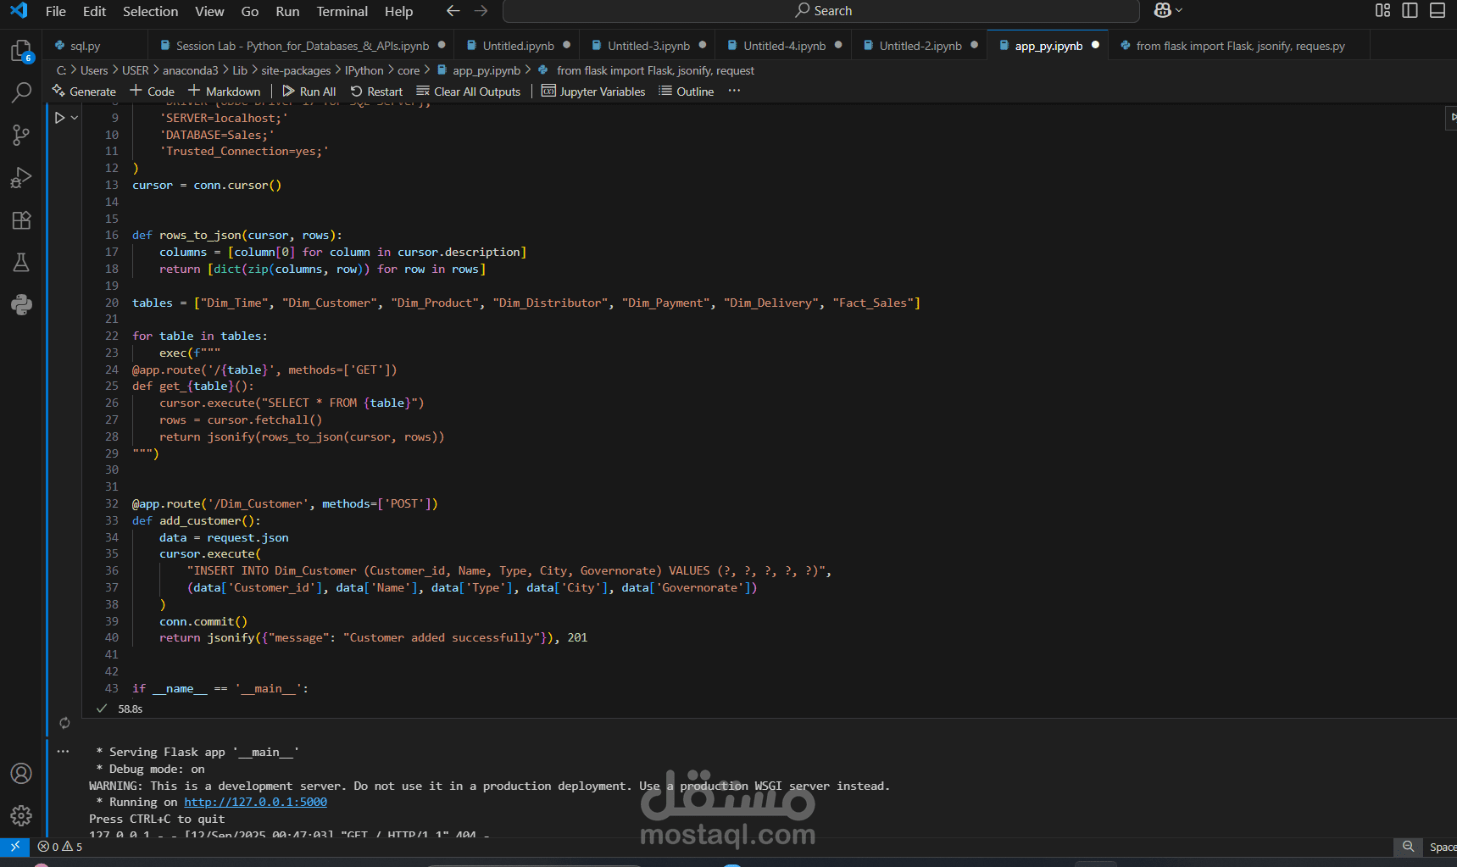Click the 58.8s execution status

point(130,709)
